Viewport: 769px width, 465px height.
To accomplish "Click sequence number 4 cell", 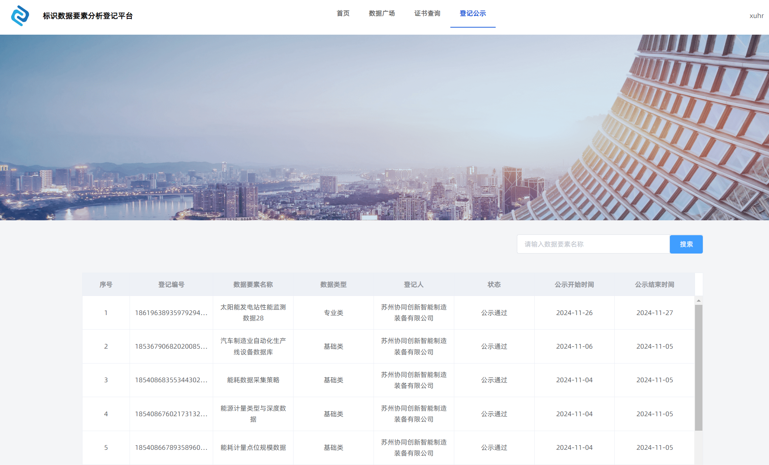I will [x=106, y=414].
